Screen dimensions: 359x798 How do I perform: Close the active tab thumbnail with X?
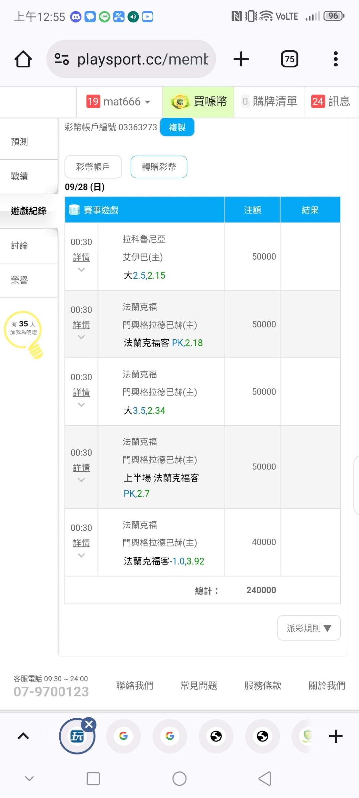tap(89, 724)
